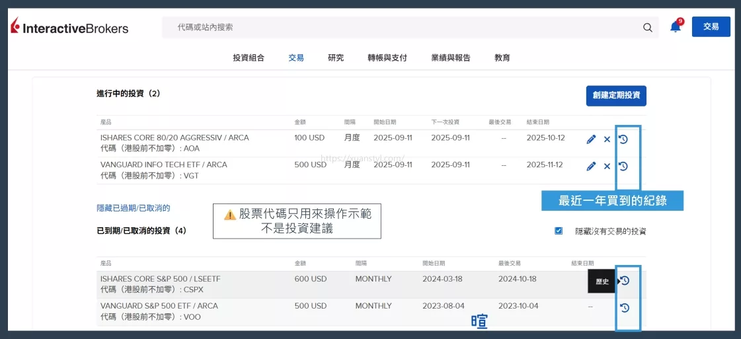Click the Interactive Brokers logo
Viewport: 741px width, 339px height.
[69, 27]
